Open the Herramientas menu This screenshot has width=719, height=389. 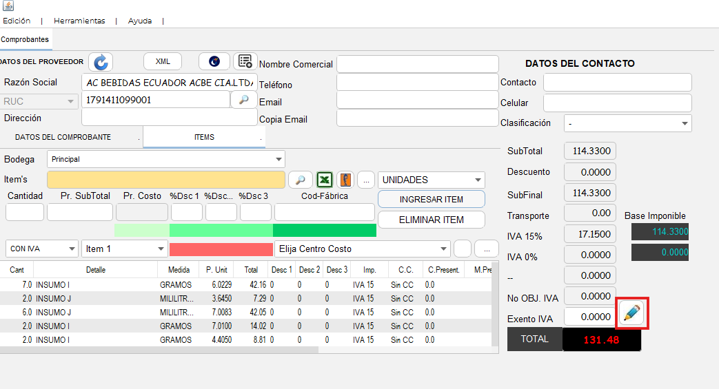(x=79, y=21)
